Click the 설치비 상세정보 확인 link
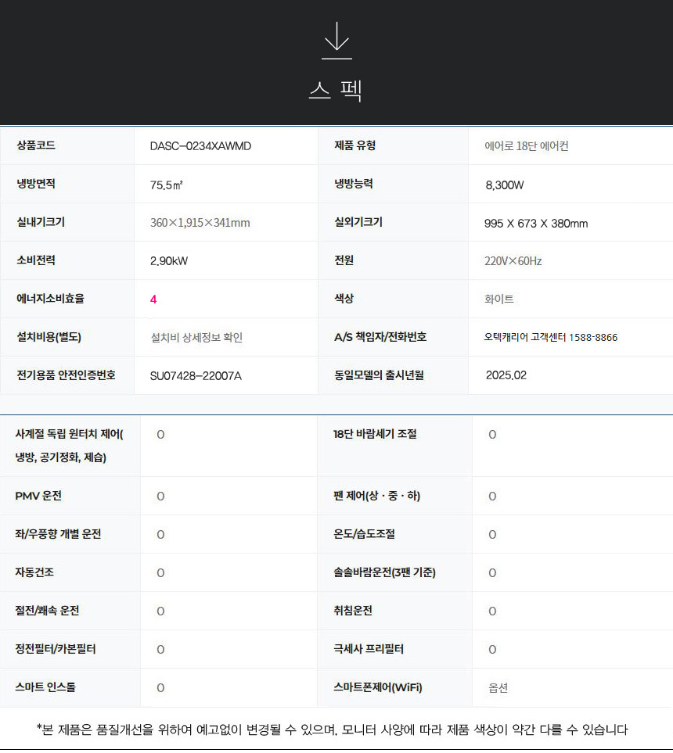The image size is (673, 753). point(196,338)
